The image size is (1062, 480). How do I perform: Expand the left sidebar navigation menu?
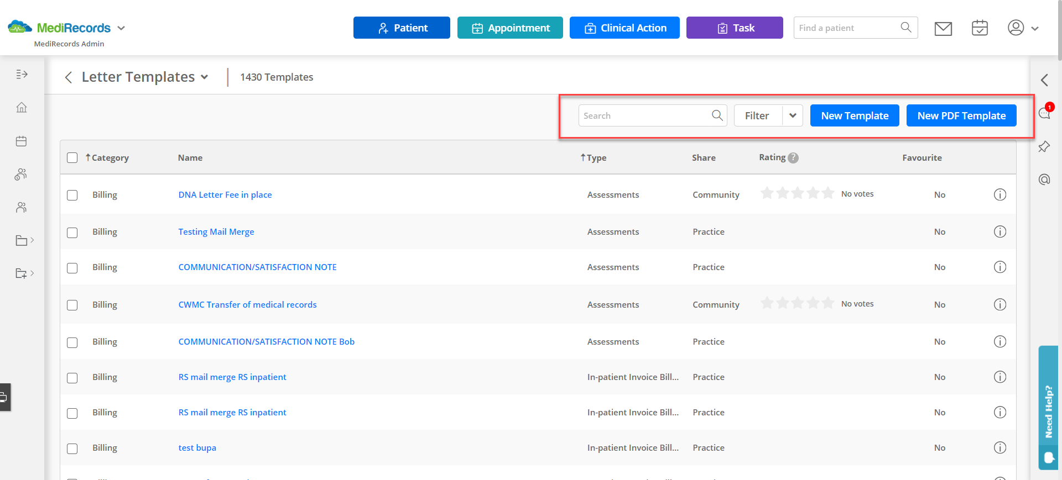pyautogui.click(x=22, y=74)
